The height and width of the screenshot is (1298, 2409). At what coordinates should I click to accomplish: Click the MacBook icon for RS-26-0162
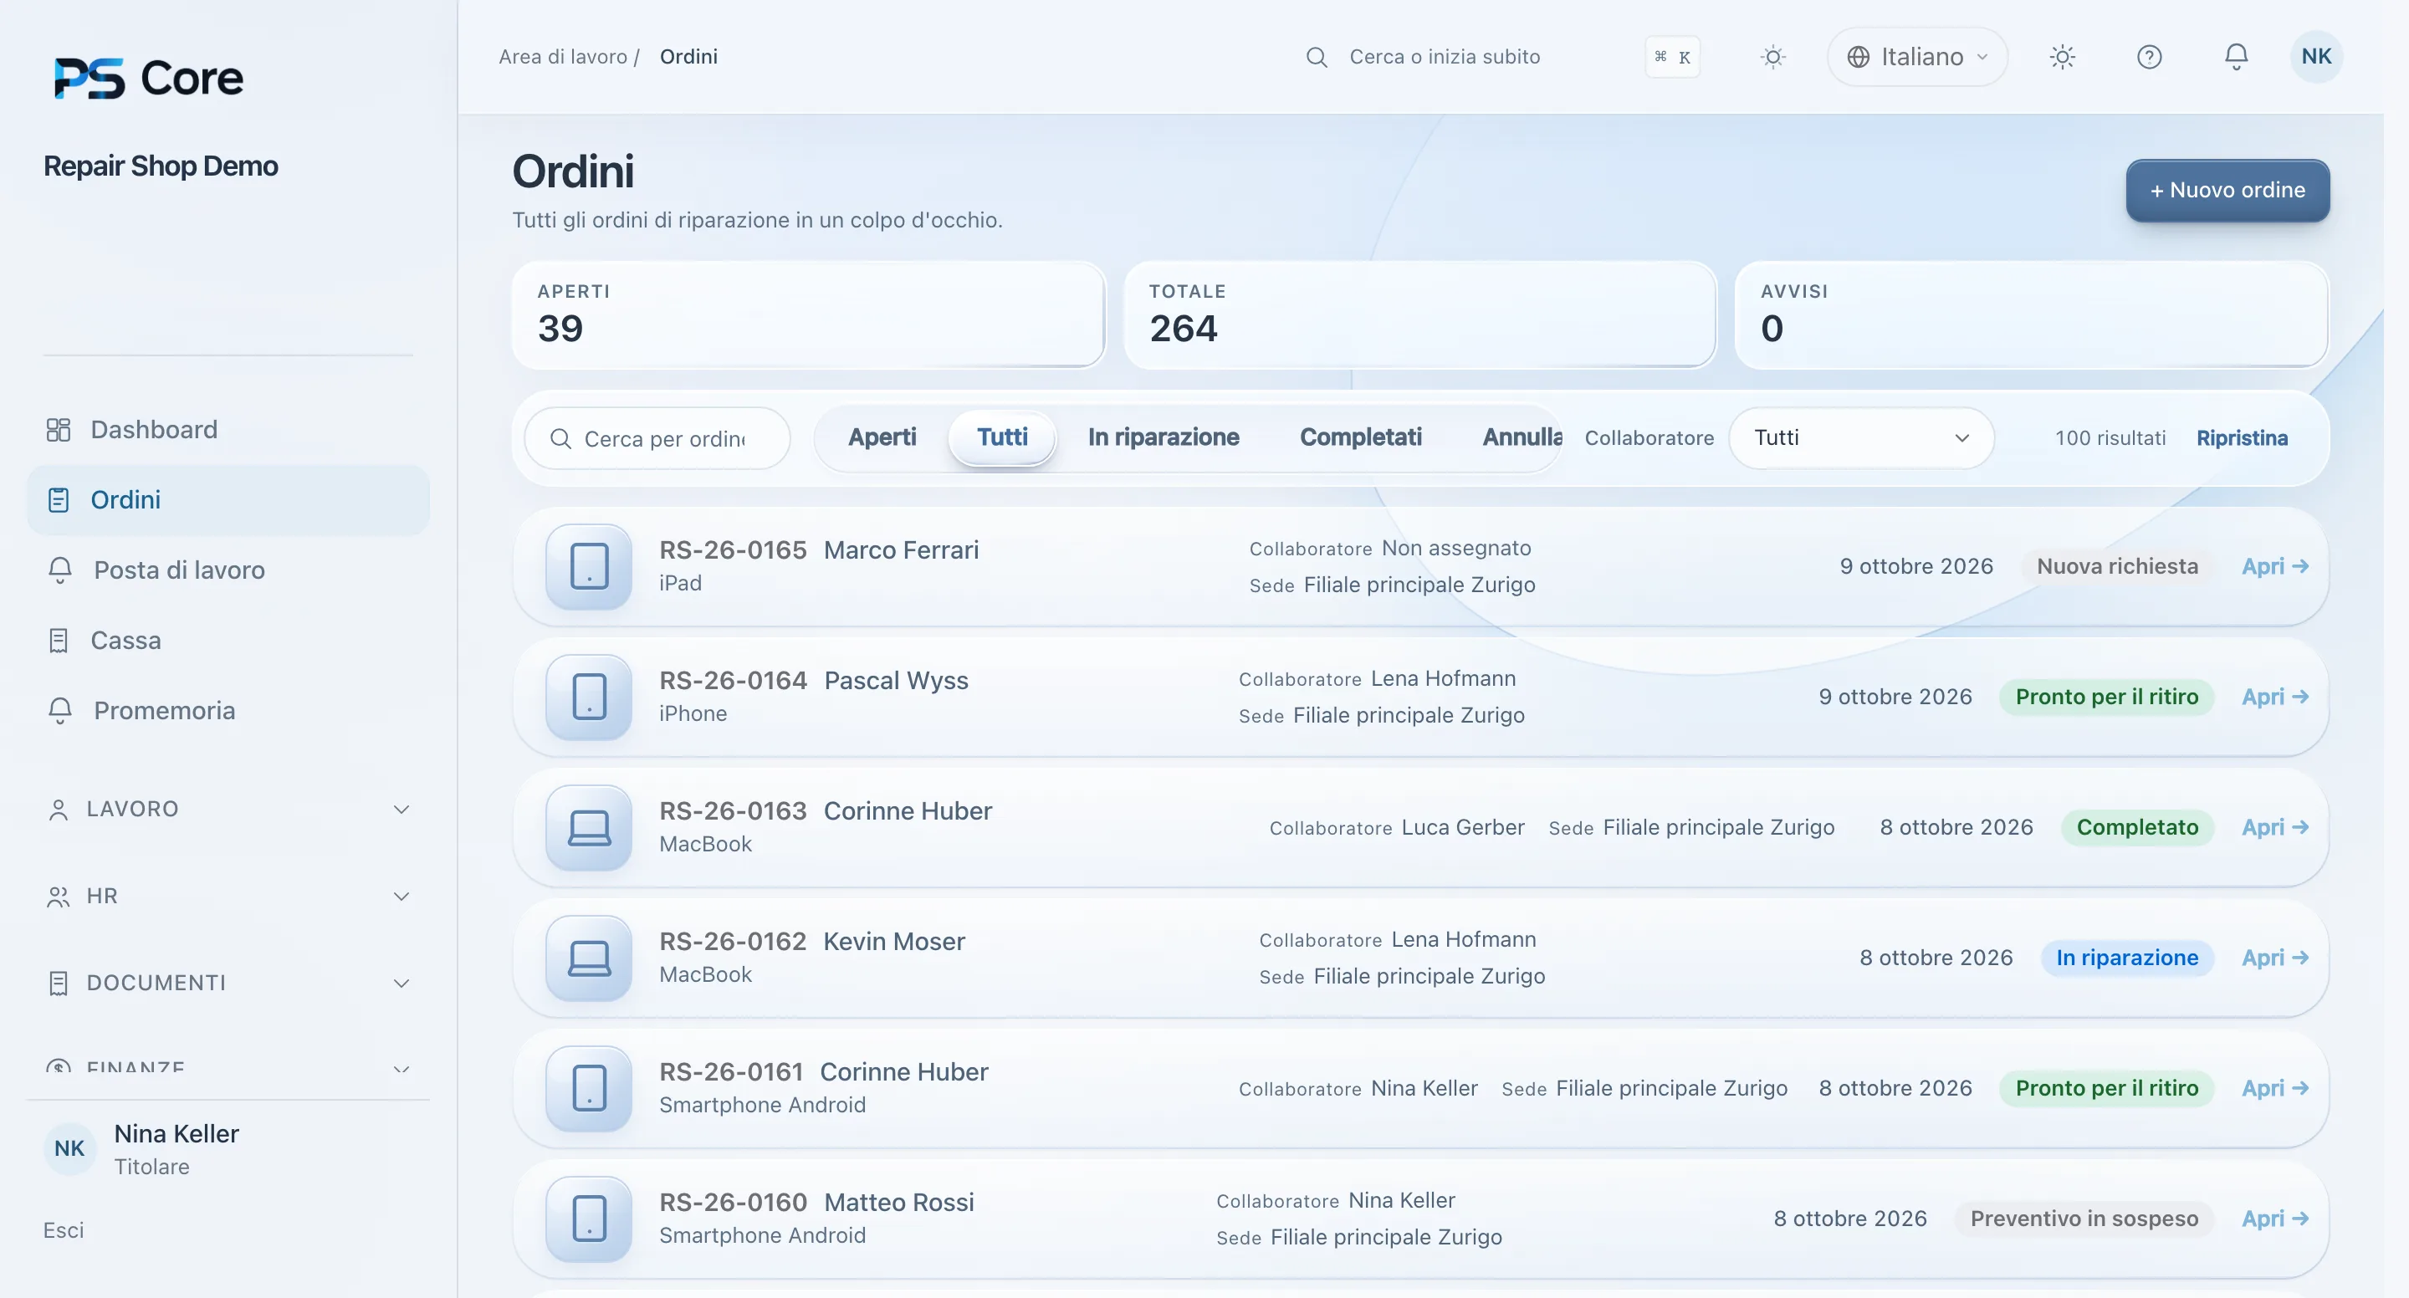pyautogui.click(x=588, y=958)
